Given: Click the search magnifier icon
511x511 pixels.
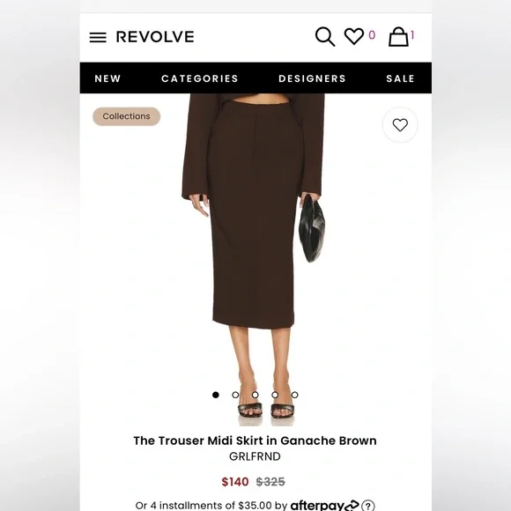Looking at the screenshot, I should (325, 36).
